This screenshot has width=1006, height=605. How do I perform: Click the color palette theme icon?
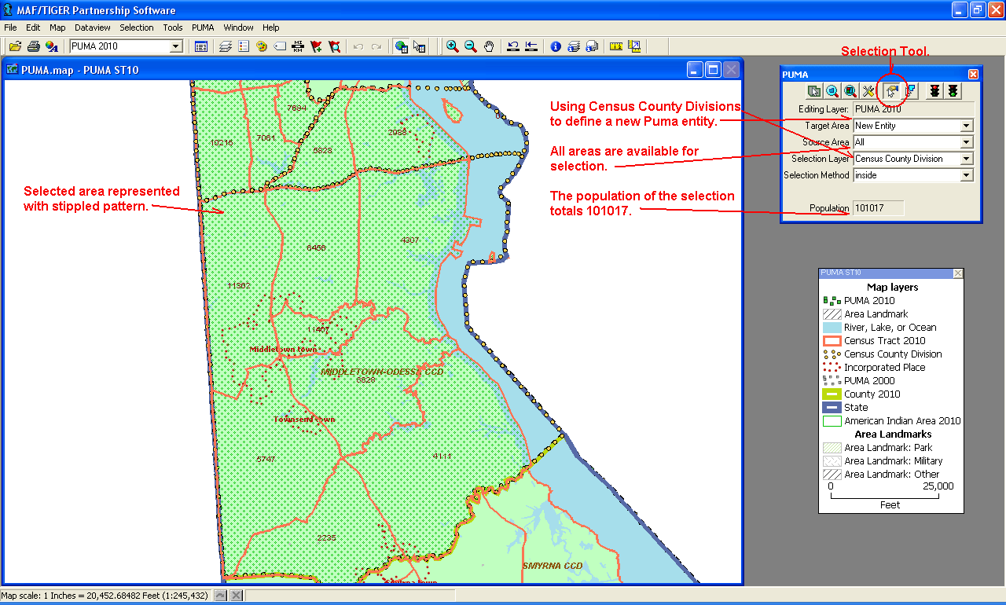262,46
